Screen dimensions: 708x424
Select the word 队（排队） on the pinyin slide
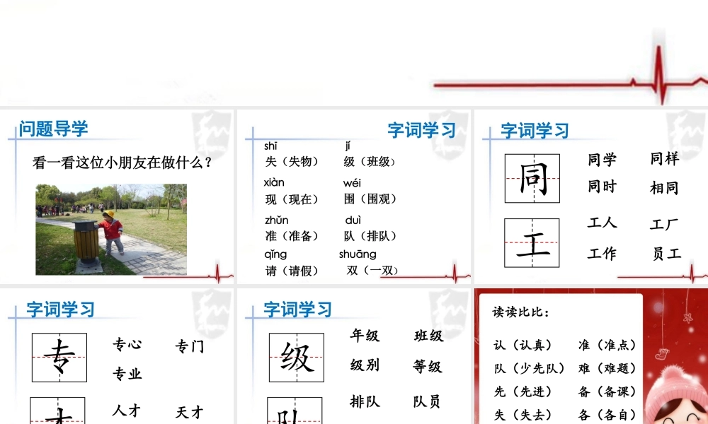point(370,235)
